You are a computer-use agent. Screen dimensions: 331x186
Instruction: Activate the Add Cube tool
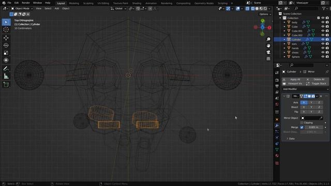[x=6, y=84]
